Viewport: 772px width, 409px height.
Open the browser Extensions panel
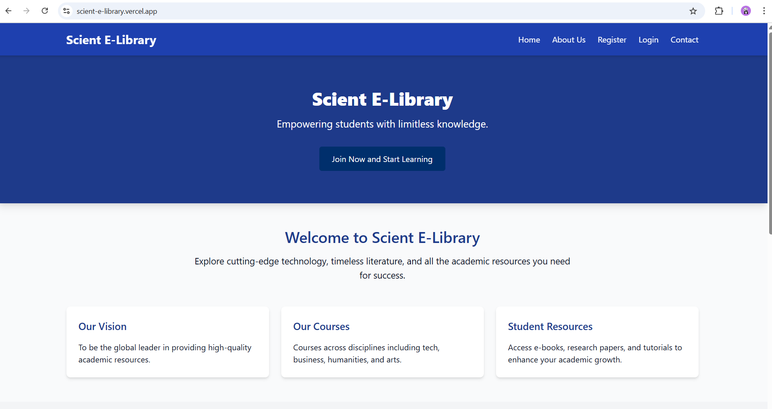pyautogui.click(x=719, y=11)
